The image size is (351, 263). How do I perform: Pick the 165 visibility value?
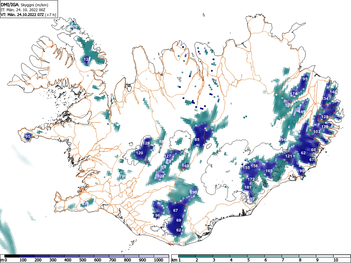pos(269,171)
